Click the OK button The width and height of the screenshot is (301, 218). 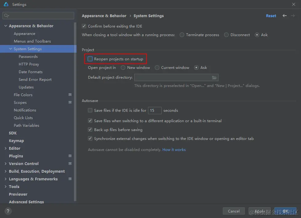tap(285, 211)
